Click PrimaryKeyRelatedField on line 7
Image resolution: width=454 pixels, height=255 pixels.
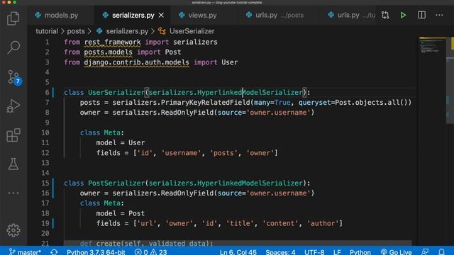[205, 103]
